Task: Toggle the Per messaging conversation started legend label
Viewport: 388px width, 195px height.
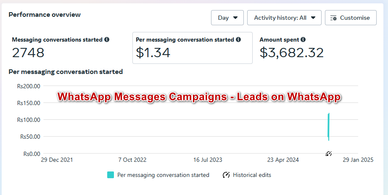Action: click(163, 175)
